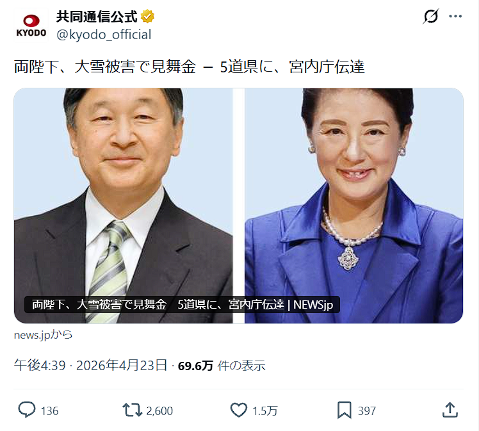This screenshot has width=479, height=431.
Task: Click the reply speech bubble icon
Action: 27,410
